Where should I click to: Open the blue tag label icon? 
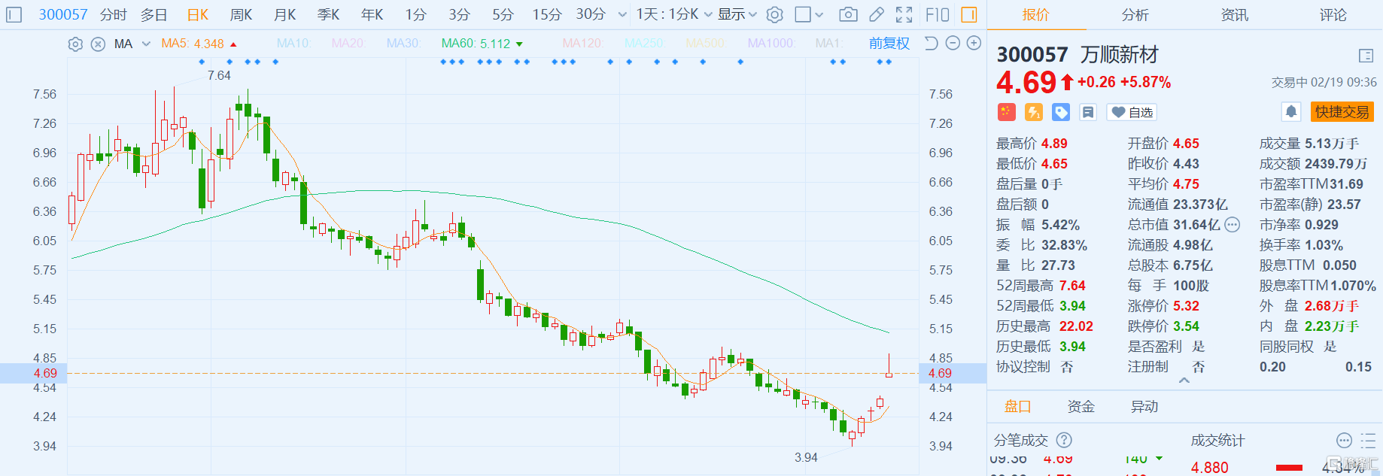1061,112
